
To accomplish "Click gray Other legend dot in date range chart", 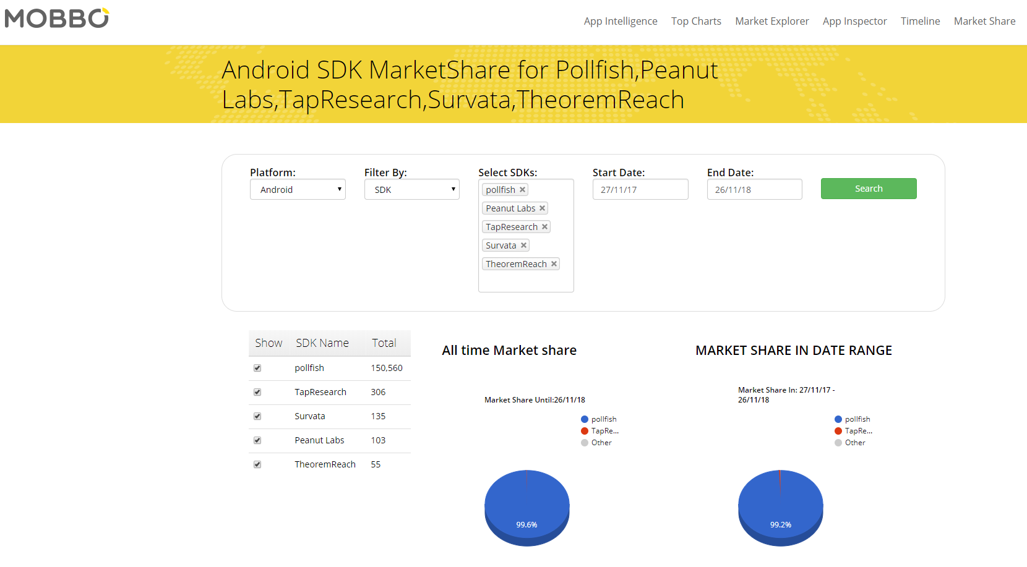I will [x=838, y=443].
